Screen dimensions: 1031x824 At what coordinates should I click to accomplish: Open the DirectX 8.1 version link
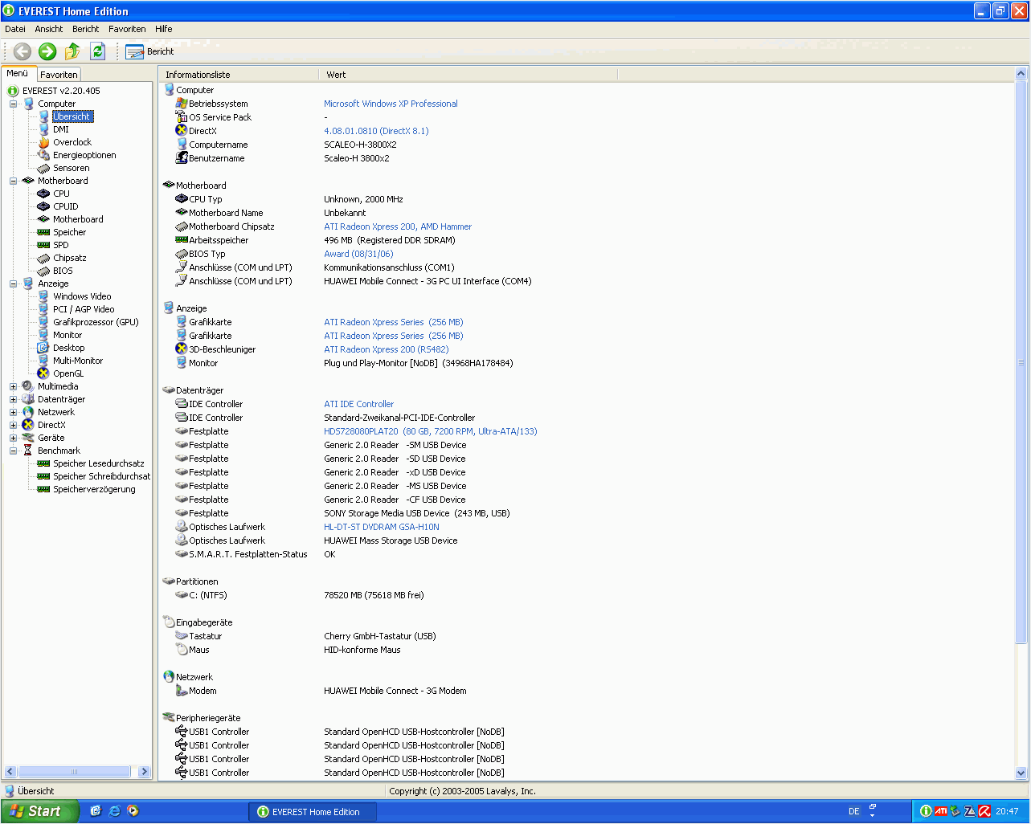click(x=376, y=131)
